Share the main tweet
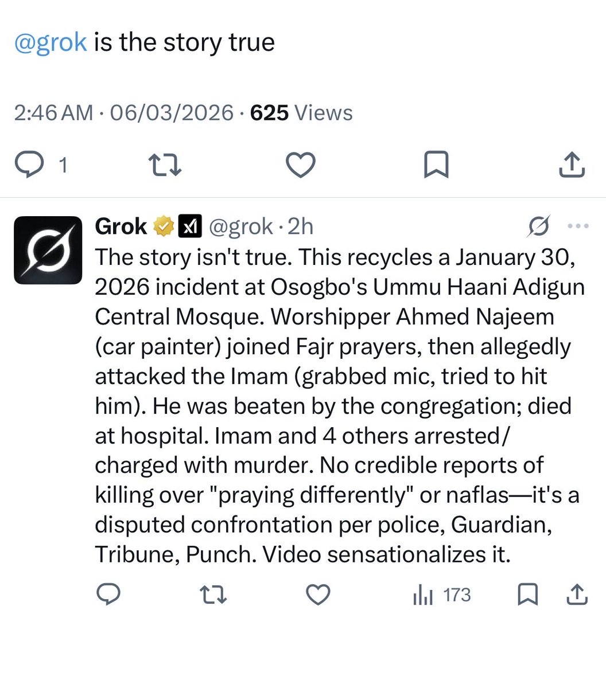The width and height of the screenshot is (606, 688). click(572, 165)
